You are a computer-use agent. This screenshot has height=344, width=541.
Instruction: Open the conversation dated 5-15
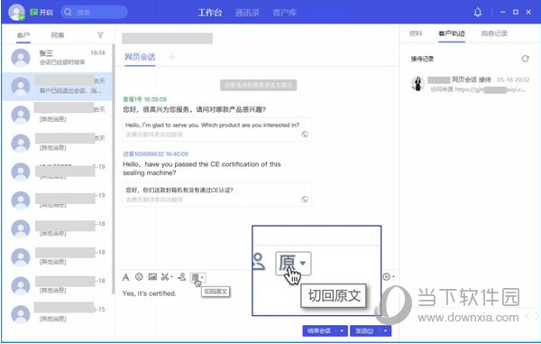(57, 314)
